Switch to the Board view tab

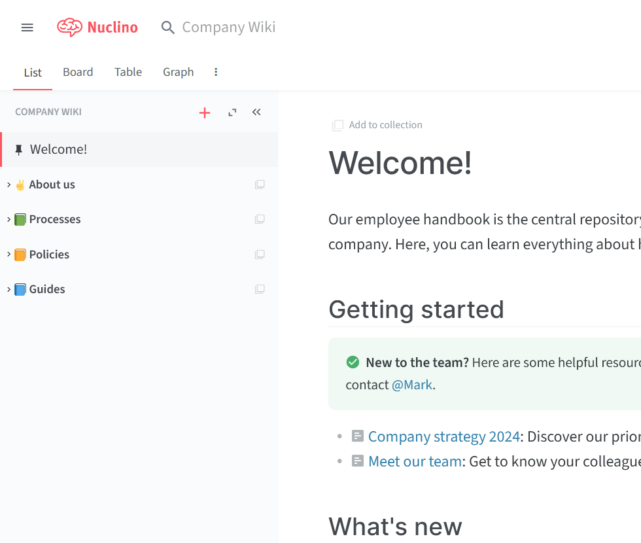[78, 72]
